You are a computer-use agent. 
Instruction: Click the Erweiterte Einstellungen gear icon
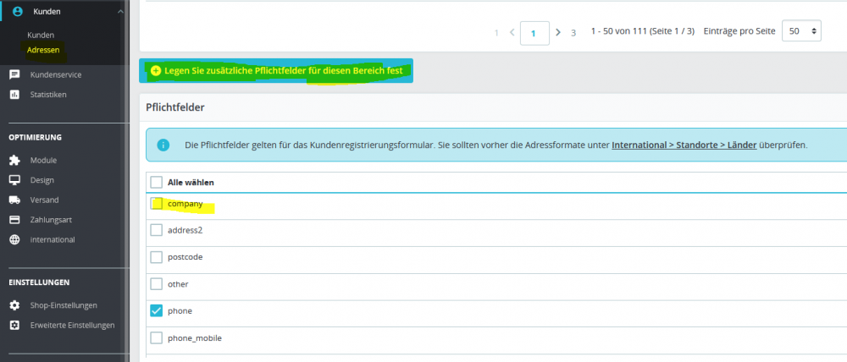[14, 326]
